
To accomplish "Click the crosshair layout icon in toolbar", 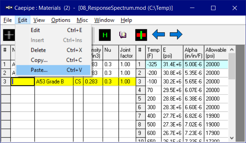I will tap(9, 35).
